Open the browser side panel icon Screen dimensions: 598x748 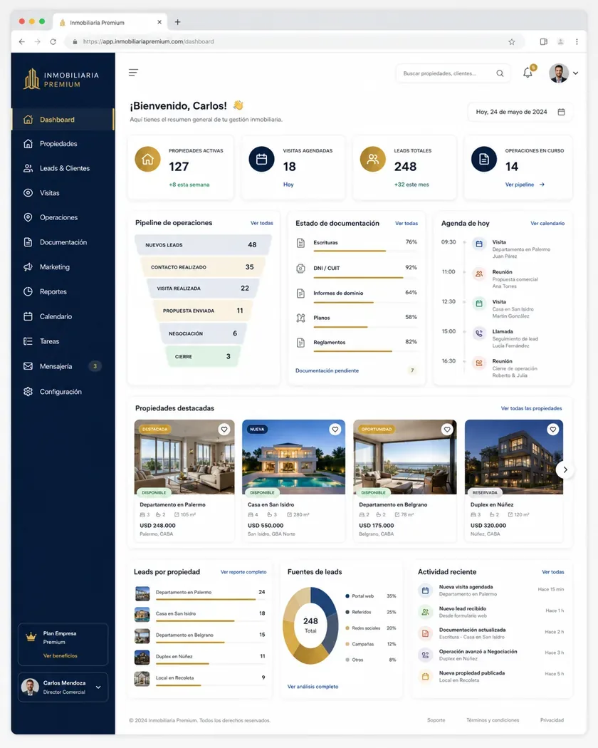click(544, 42)
